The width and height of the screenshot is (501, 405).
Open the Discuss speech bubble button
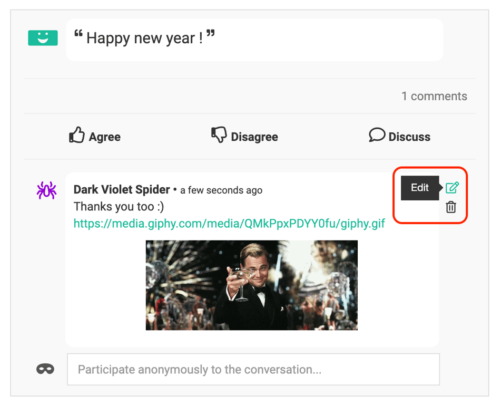point(399,136)
